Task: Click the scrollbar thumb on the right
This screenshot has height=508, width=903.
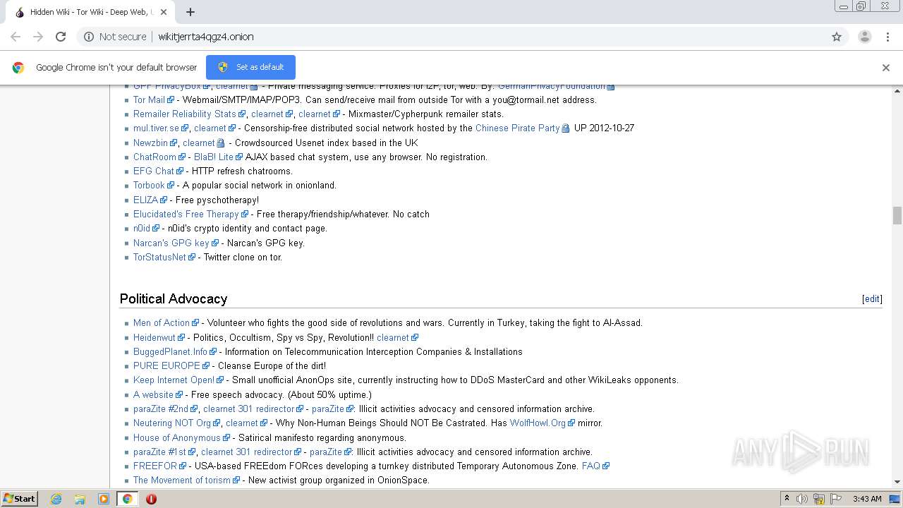Action: pos(897,215)
